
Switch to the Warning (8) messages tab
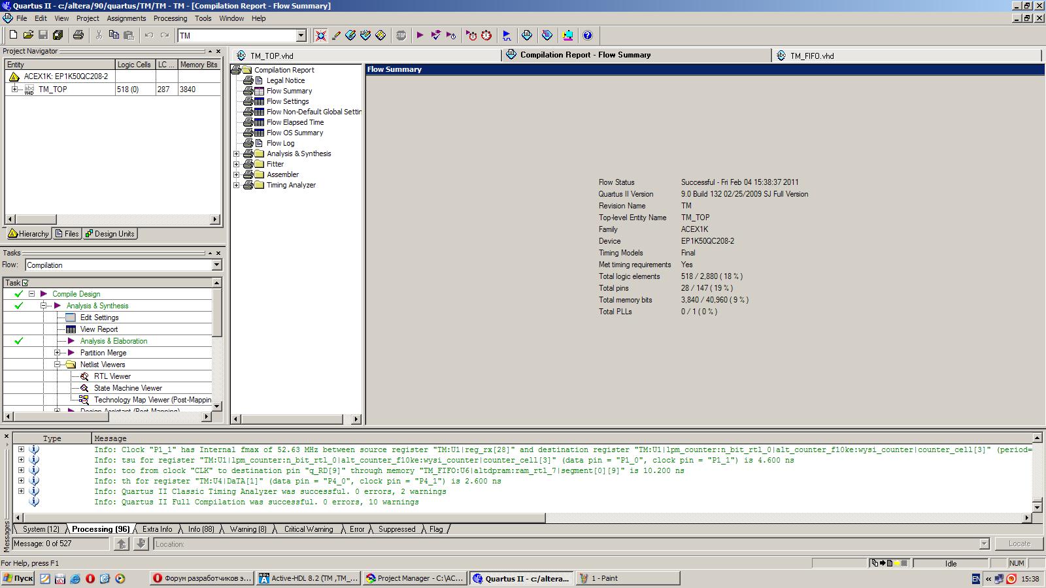248,529
